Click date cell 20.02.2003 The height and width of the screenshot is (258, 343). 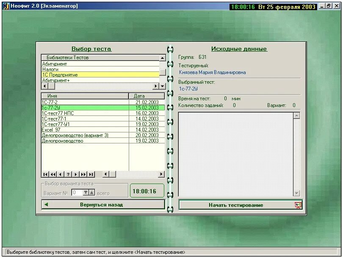point(147,135)
